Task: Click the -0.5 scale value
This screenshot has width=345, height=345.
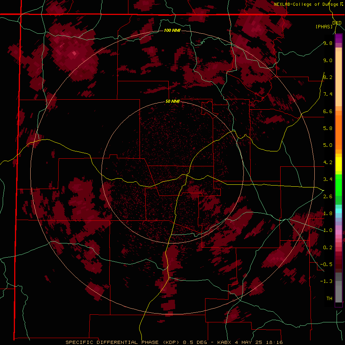Action: click(326, 264)
